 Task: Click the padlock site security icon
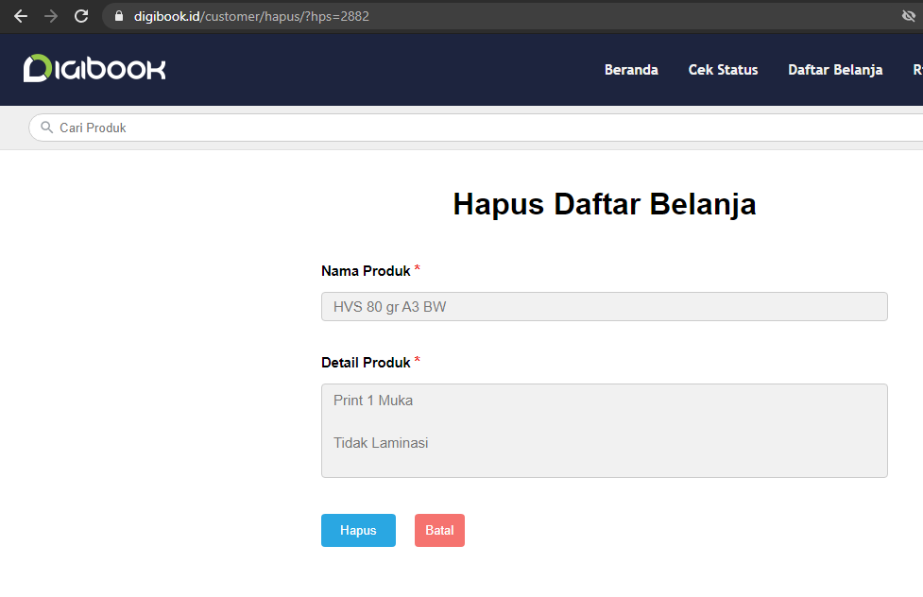tap(119, 16)
